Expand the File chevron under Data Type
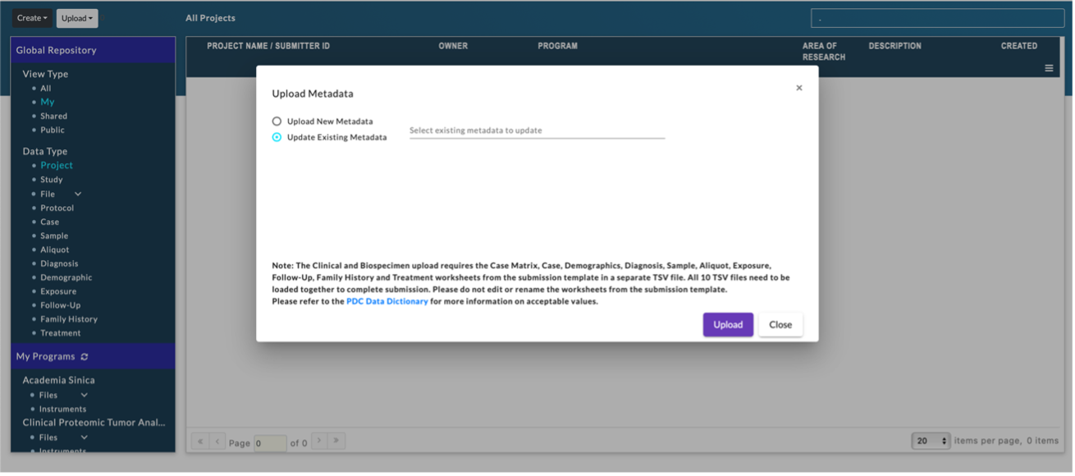 pyautogui.click(x=78, y=195)
